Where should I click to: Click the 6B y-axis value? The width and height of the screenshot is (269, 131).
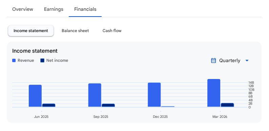250,97
